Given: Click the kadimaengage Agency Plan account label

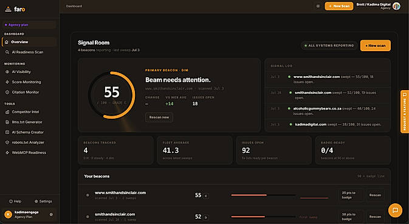Looking at the screenshot, I should pyautogui.click(x=26, y=214).
